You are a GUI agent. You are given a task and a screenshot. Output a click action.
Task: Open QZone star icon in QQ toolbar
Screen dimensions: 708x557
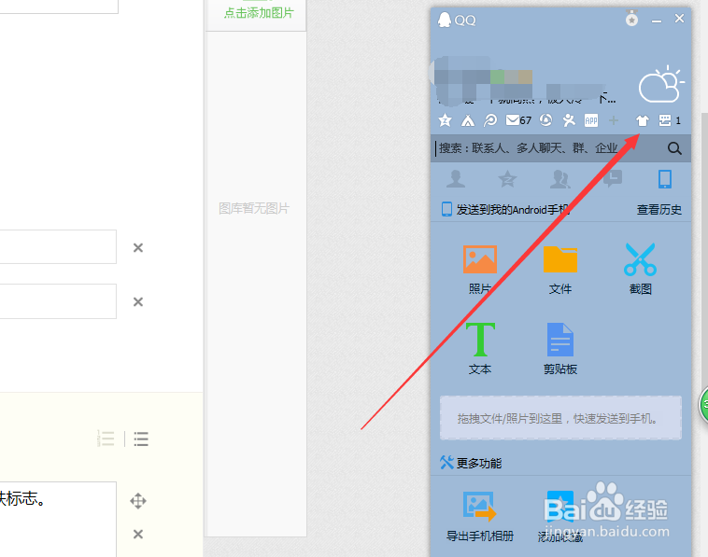coord(445,120)
